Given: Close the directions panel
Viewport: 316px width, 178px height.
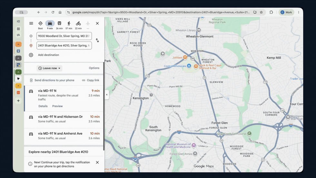Looking at the screenshot, I should click(x=97, y=23).
